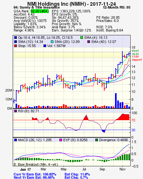This screenshot has height=179, width=143.
Task: Select 'Below 52wkHi: 3.34%' text
Action: click(30, 27)
